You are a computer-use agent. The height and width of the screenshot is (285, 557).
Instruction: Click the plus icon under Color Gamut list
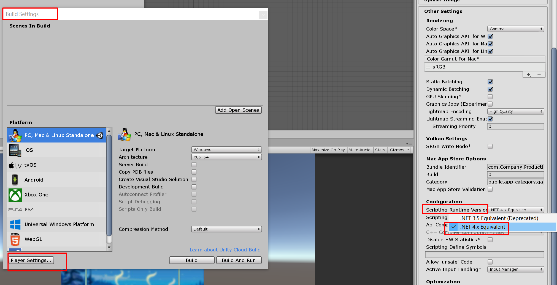coord(529,75)
